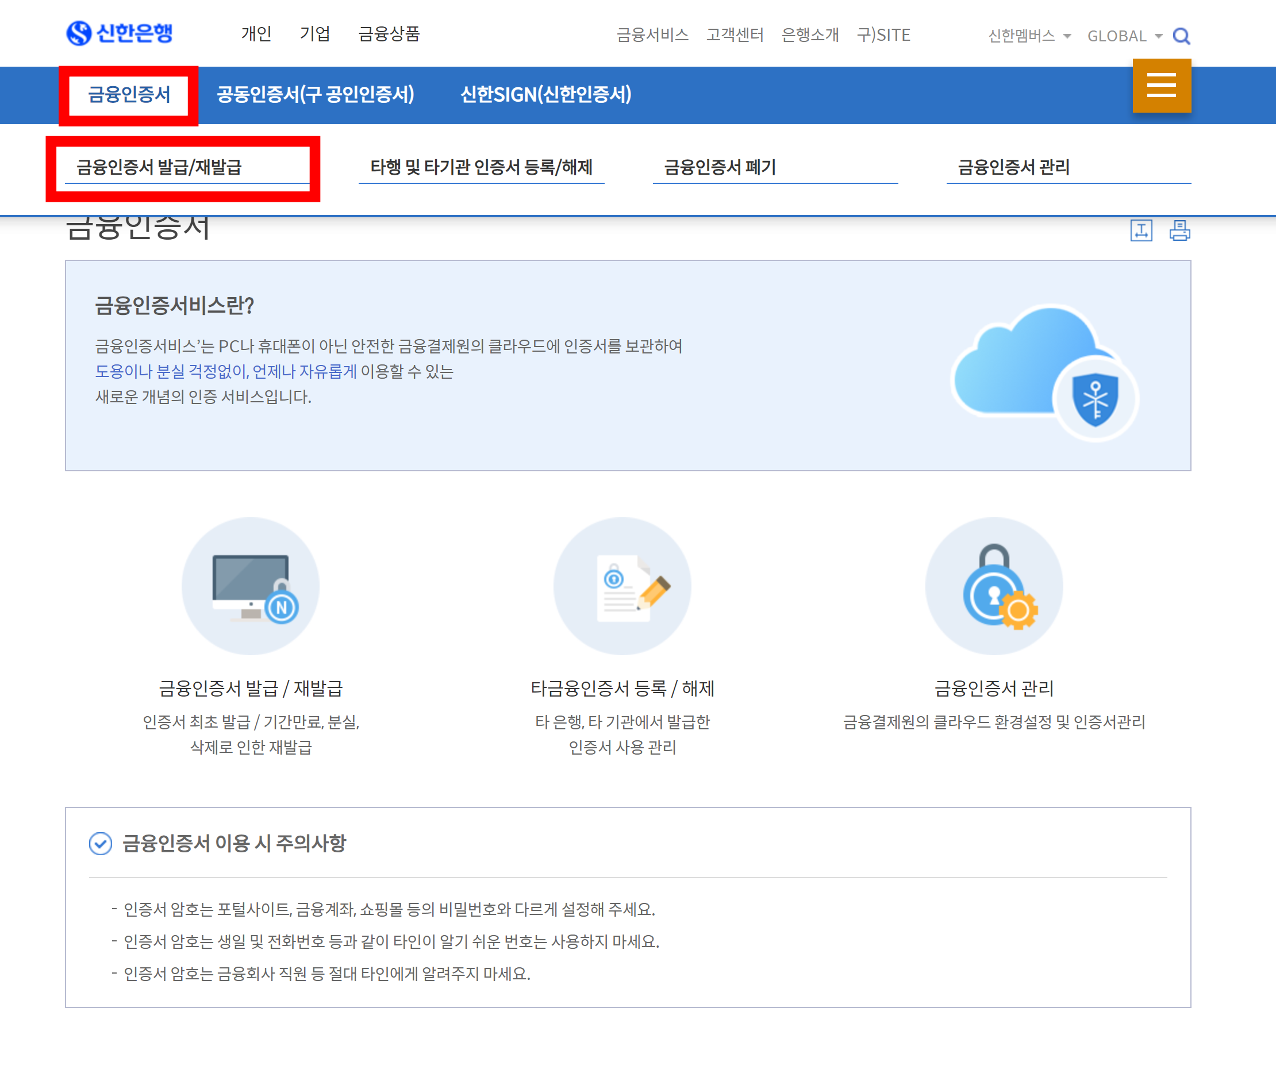1276x1069 pixels.
Task: Click the Shinhan Bank logo
Action: (119, 33)
